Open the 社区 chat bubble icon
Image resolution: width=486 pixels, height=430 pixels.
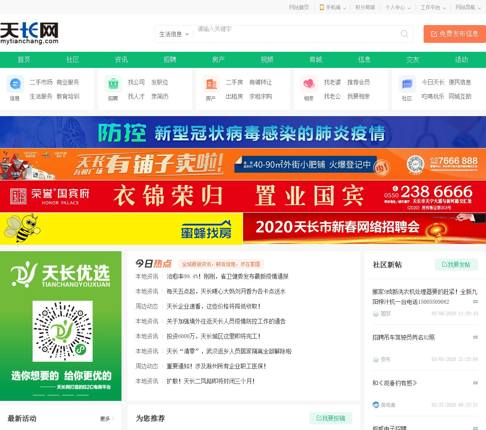[407, 84]
